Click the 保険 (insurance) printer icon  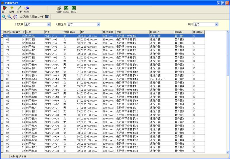[59, 10]
